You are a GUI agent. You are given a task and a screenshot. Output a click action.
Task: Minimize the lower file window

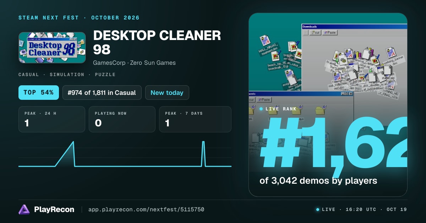point(343,94)
